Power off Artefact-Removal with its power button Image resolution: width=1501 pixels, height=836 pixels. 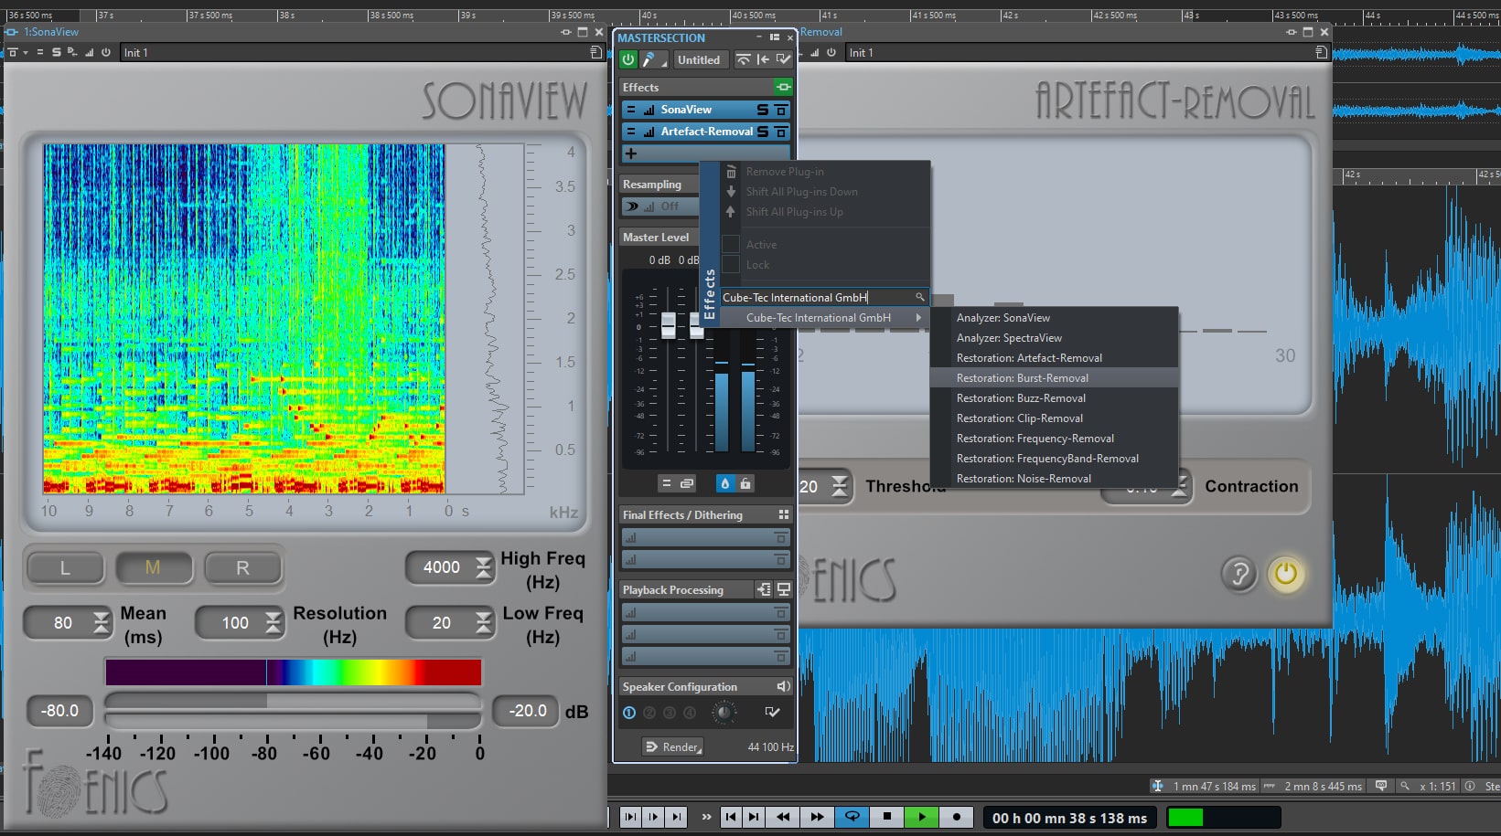coord(1286,575)
